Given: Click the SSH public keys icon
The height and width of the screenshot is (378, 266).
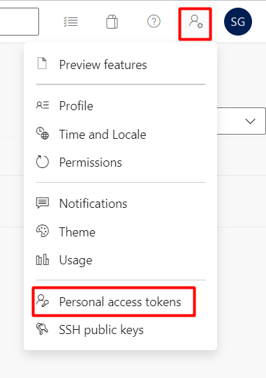Looking at the screenshot, I should click(x=43, y=328).
